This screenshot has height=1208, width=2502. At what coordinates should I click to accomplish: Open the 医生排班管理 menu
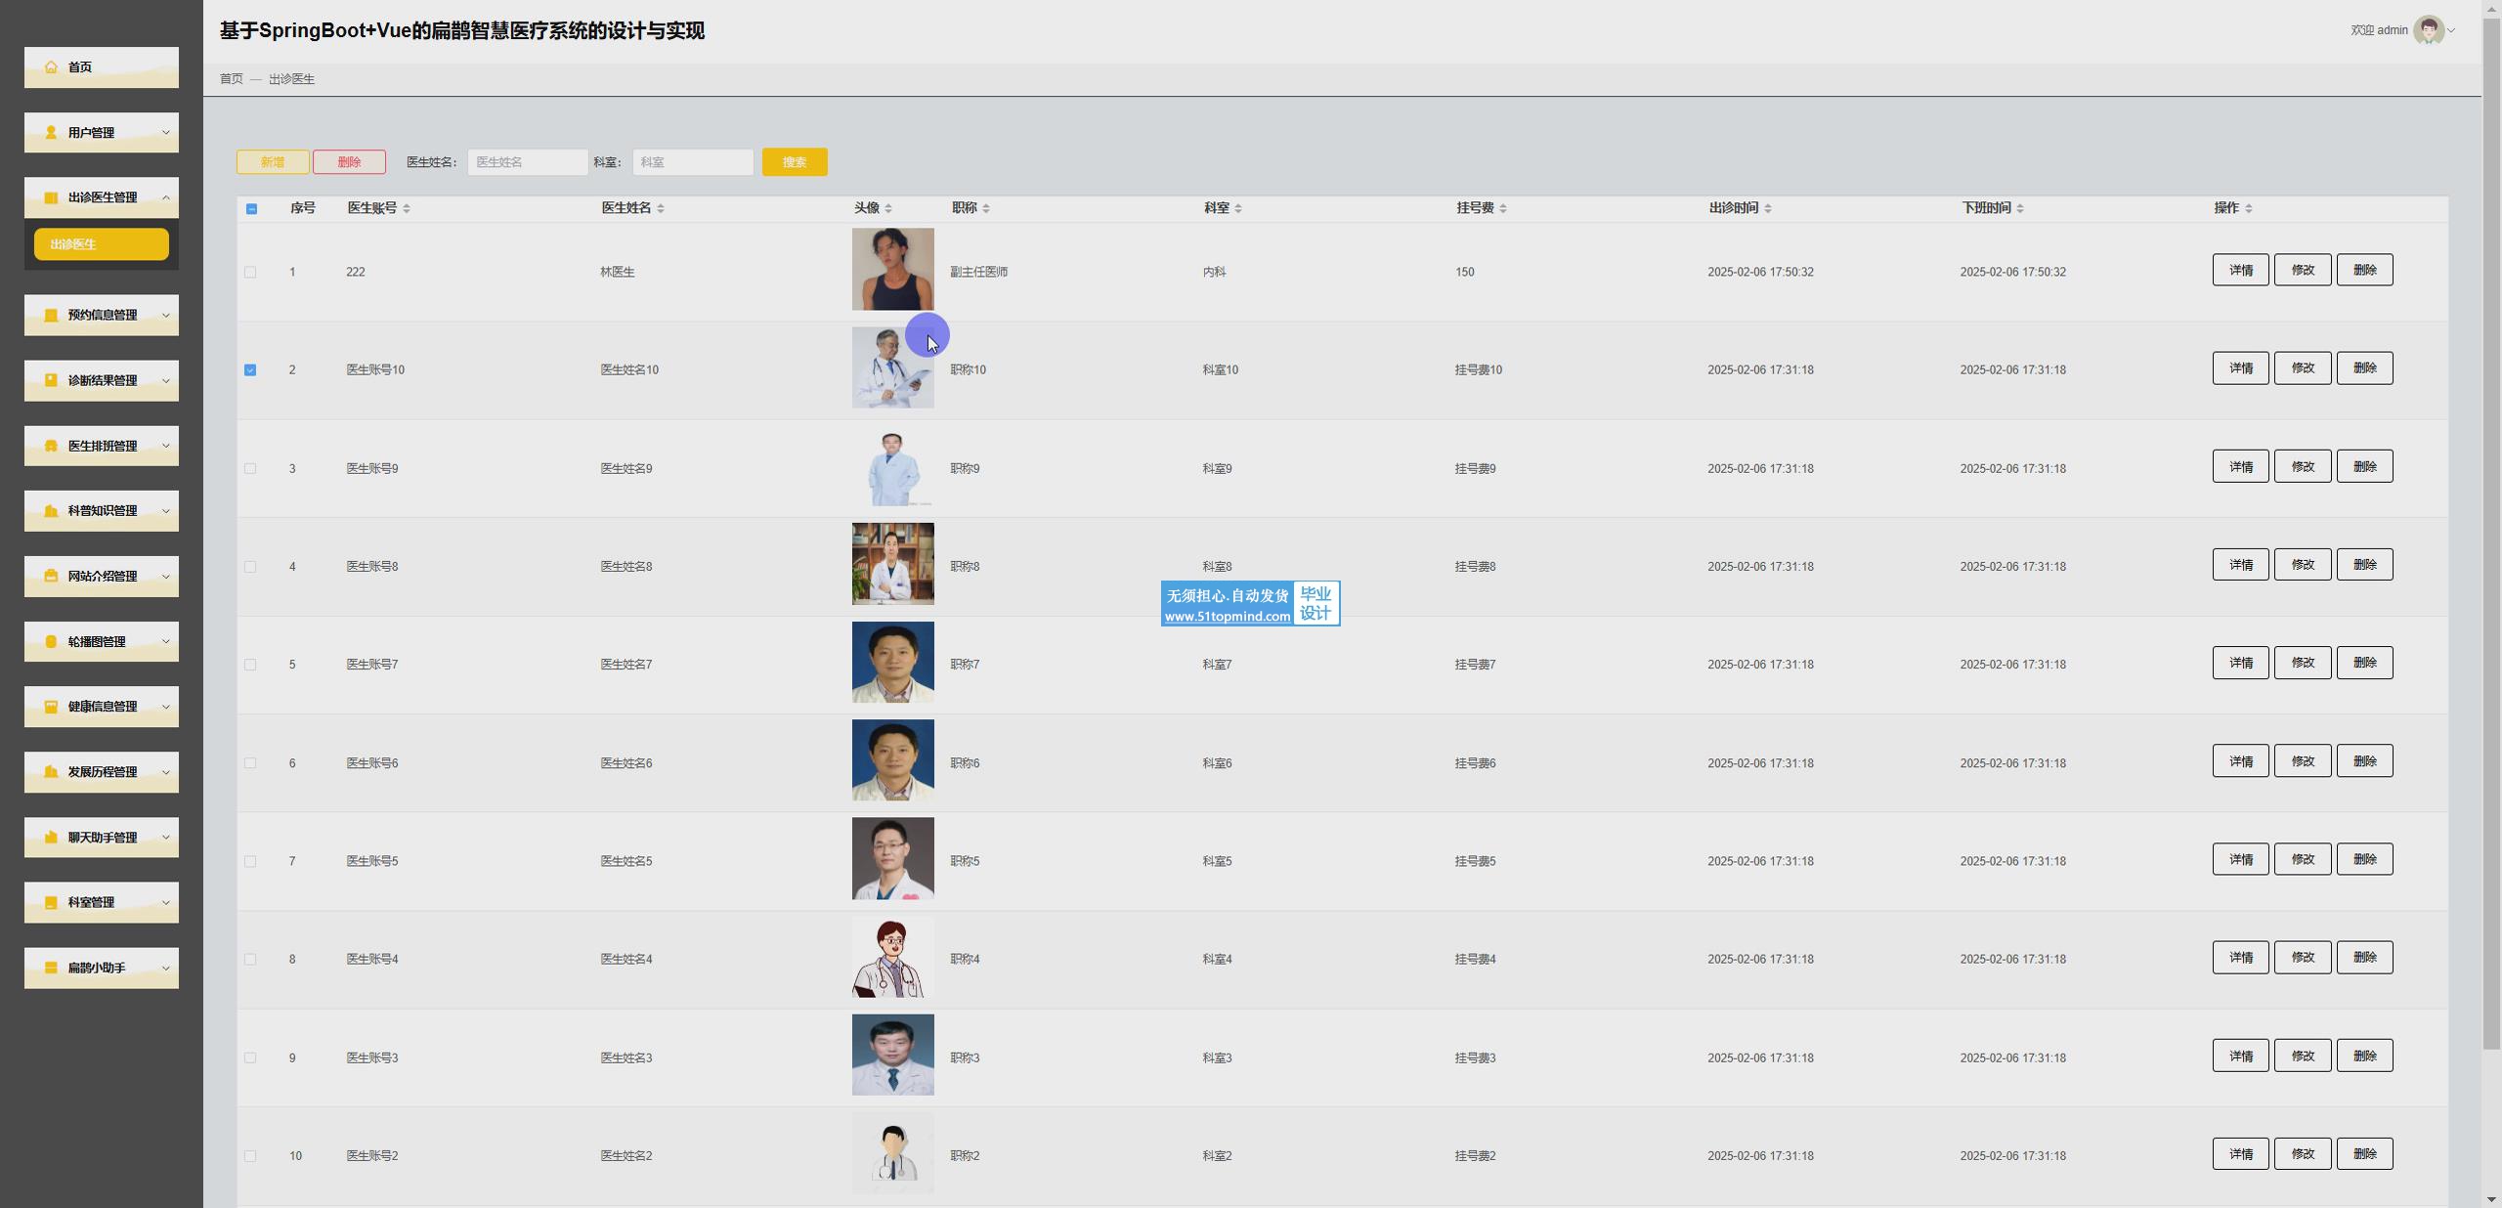(x=102, y=446)
